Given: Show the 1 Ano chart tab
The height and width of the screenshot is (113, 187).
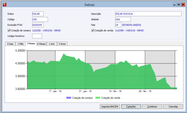Looking at the screenshot, I should click(x=52, y=44).
